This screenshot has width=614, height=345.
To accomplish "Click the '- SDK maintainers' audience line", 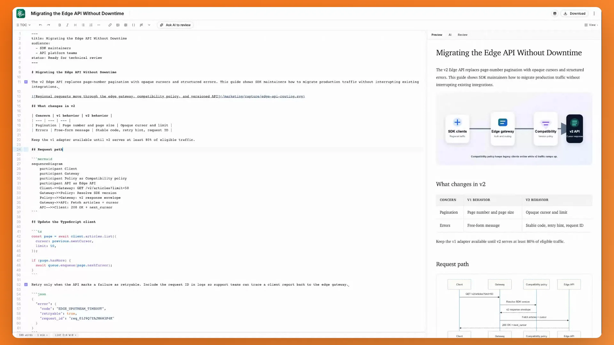I will (x=53, y=48).
